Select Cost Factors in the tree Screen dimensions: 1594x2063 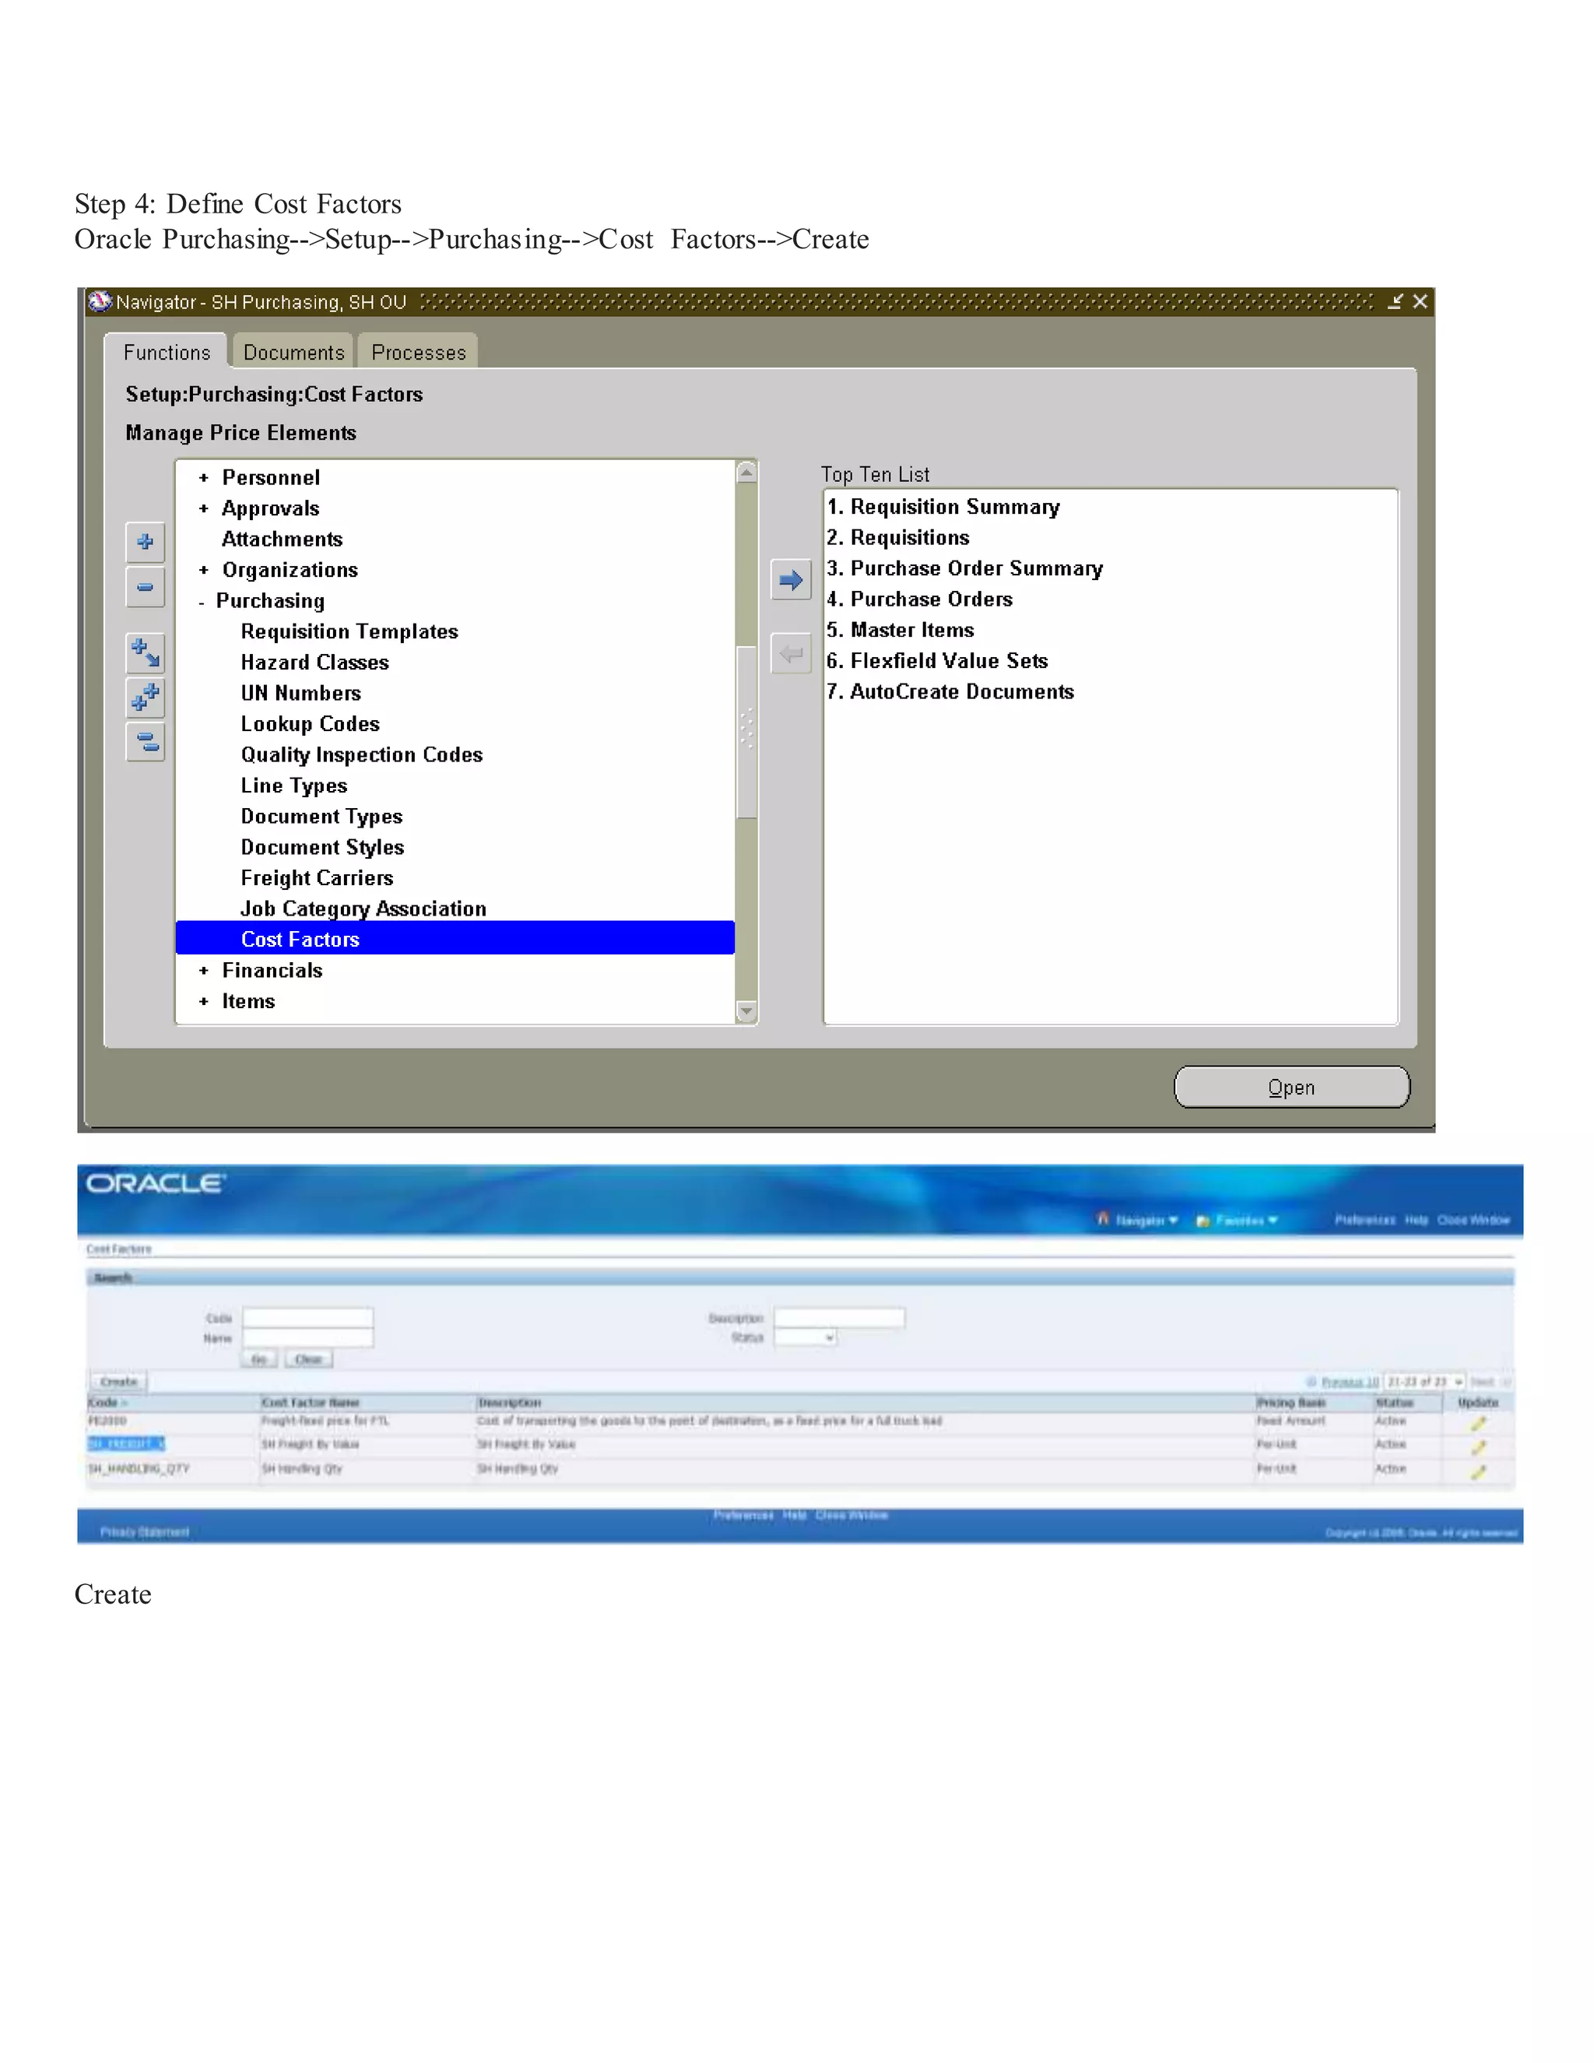pyautogui.click(x=455, y=939)
